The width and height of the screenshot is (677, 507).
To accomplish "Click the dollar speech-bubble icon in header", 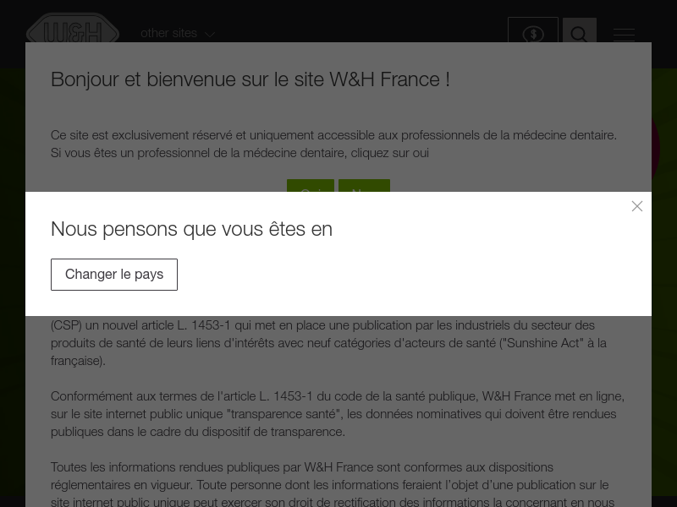I will coord(533,31).
